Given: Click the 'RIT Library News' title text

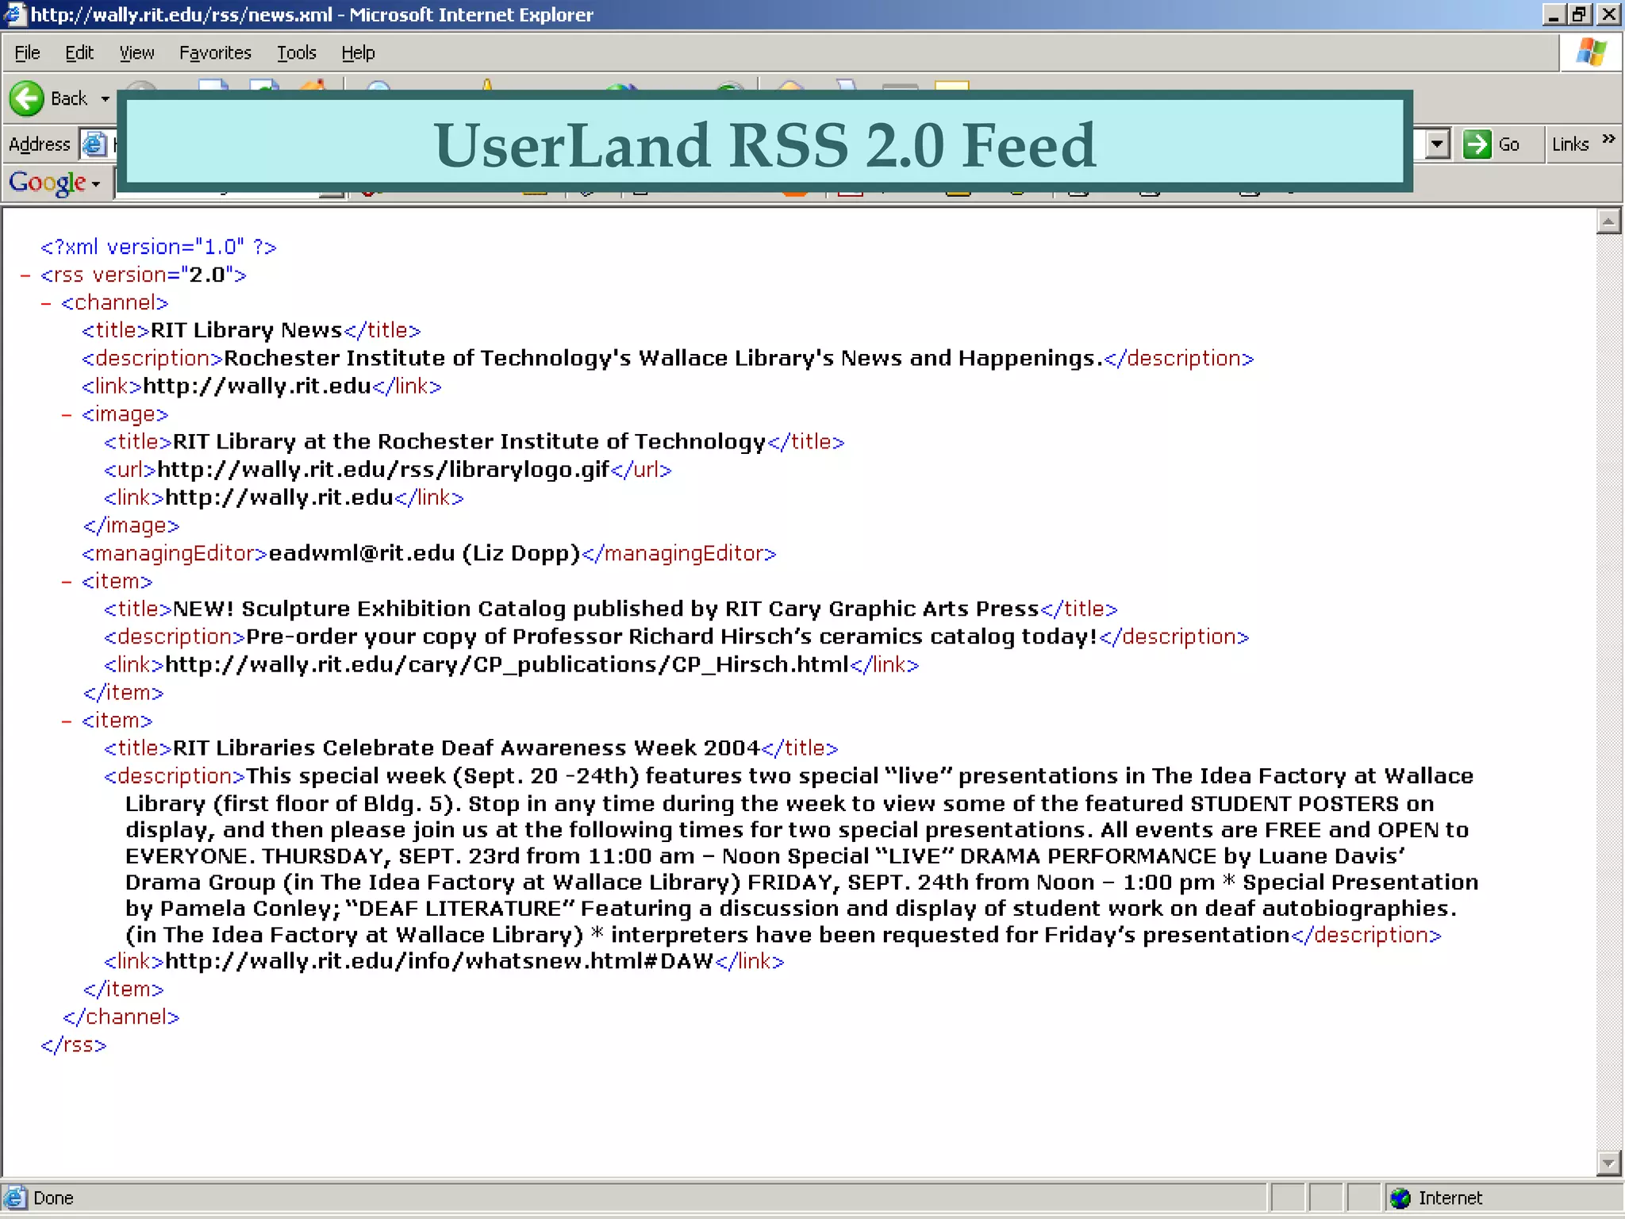Looking at the screenshot, I should click(x=246, y=330).
